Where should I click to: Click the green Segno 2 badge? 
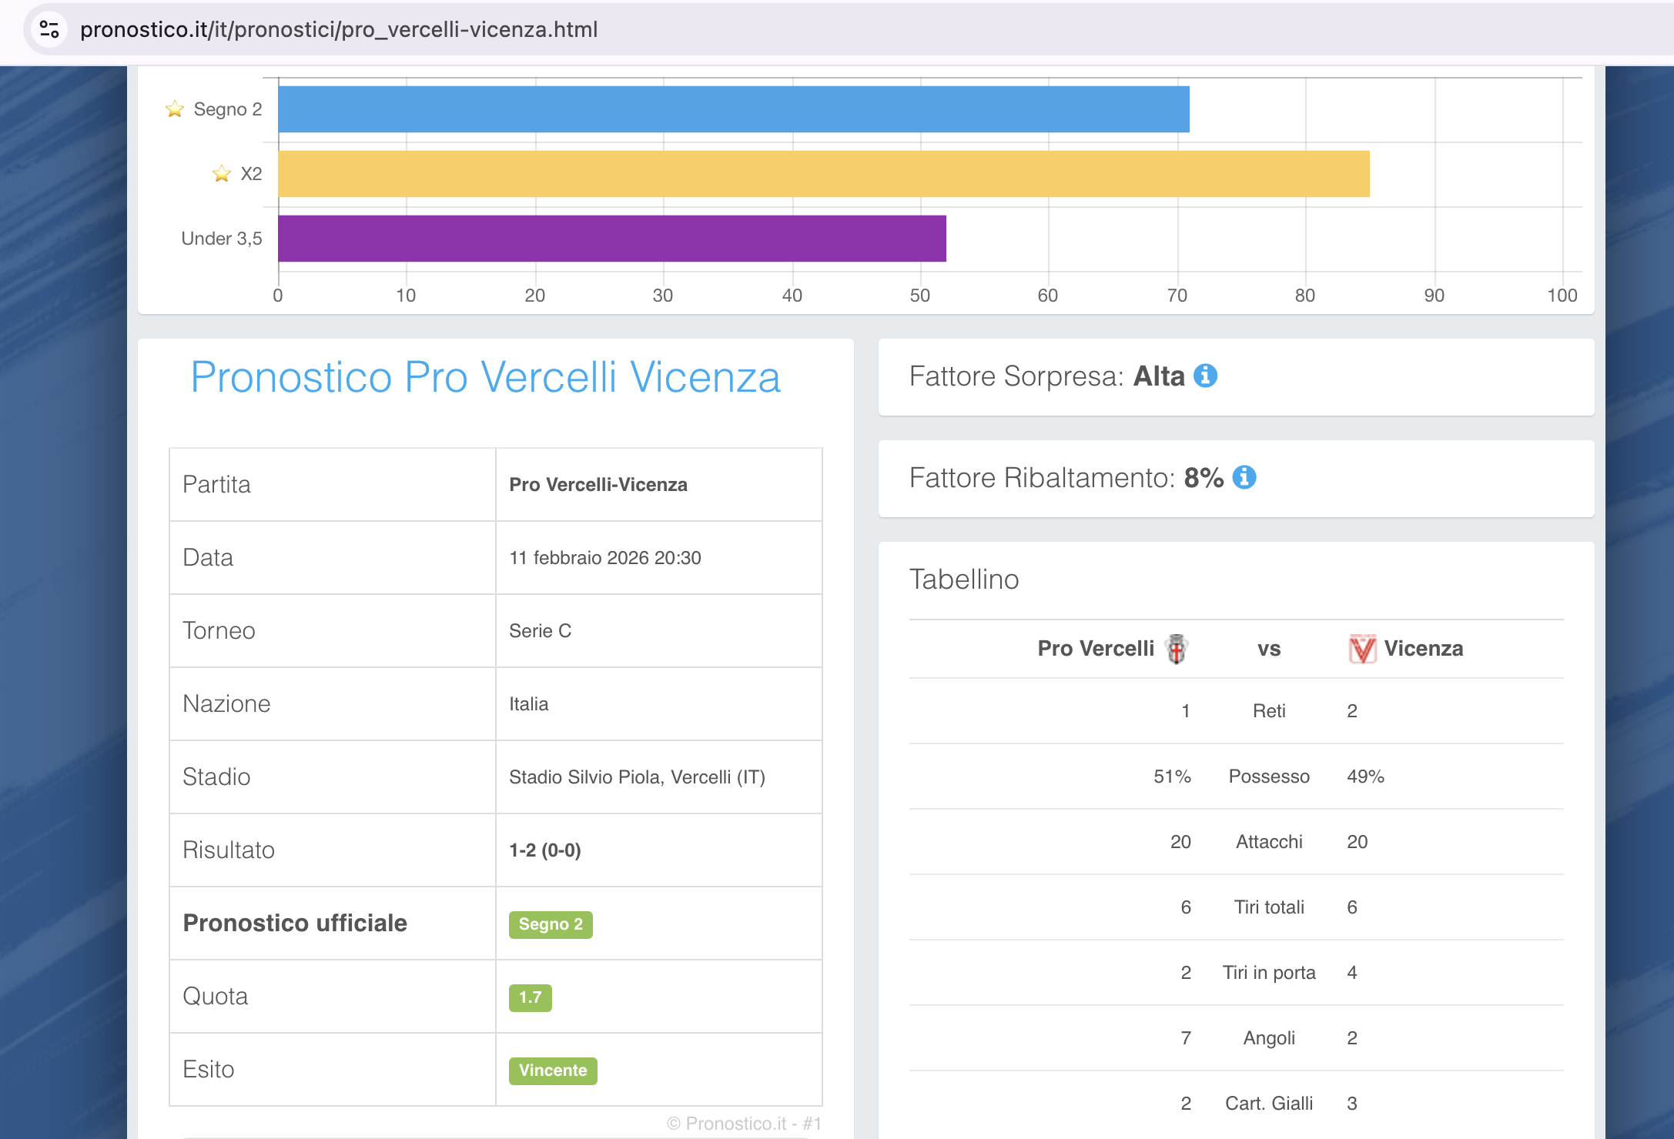pyautogui.click(x=551, y=924)
